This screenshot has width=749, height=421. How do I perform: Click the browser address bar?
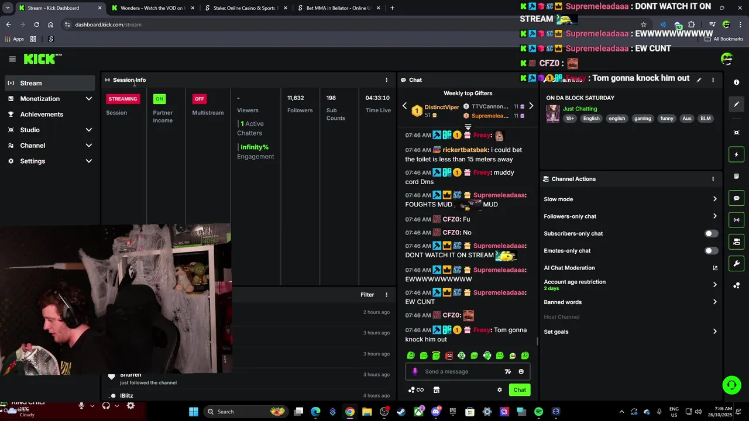[351, 25]
